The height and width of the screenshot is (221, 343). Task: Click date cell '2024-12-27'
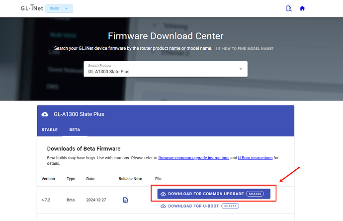pyautogui.click(x=96, y=200)
